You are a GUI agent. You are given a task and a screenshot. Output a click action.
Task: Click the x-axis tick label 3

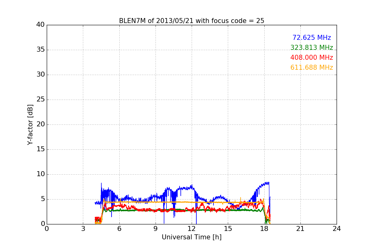tap(83, 229)
